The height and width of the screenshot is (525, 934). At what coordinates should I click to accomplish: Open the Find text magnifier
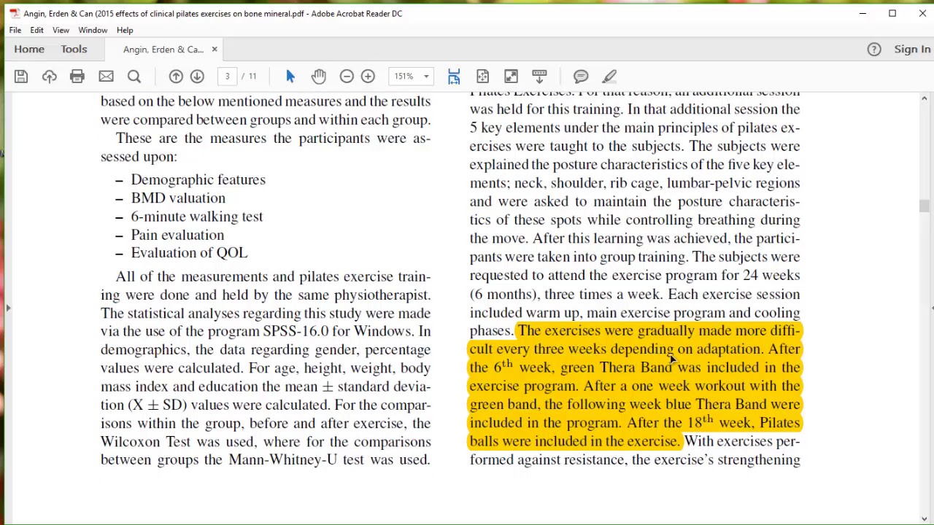click(134, 77)
